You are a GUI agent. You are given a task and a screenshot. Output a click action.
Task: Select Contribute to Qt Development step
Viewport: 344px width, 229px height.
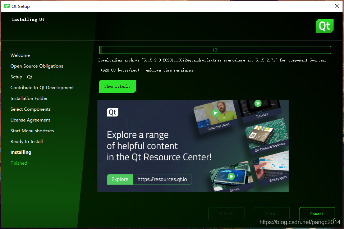[42, 87]
